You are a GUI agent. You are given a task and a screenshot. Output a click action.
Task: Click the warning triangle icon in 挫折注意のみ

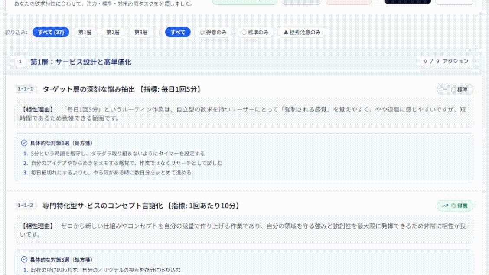[286, 32]
